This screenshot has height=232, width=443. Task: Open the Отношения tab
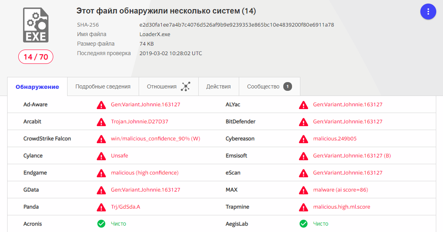click(162, 86)
